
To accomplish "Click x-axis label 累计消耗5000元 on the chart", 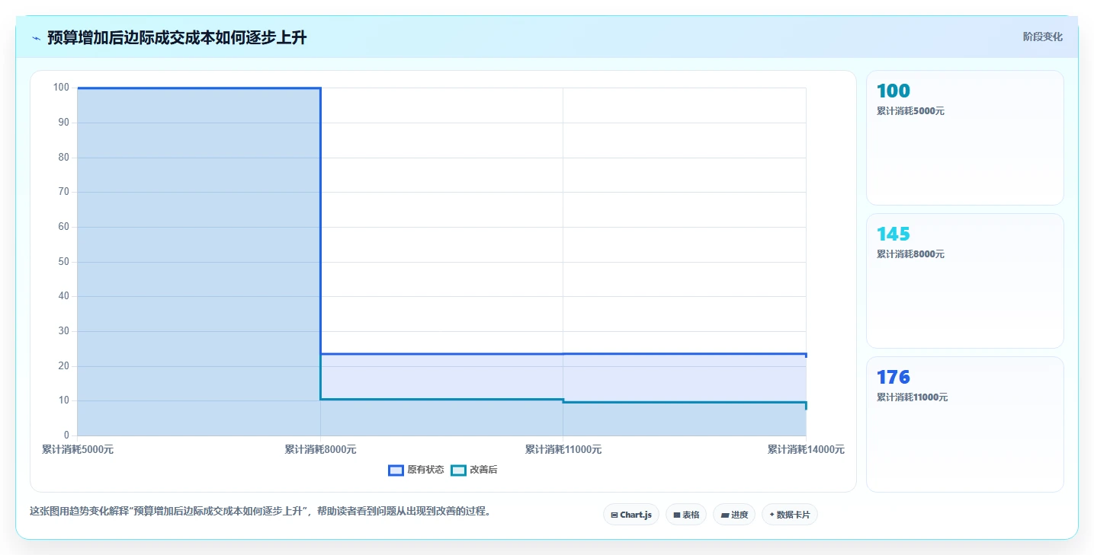I will [x=78, y=449].
